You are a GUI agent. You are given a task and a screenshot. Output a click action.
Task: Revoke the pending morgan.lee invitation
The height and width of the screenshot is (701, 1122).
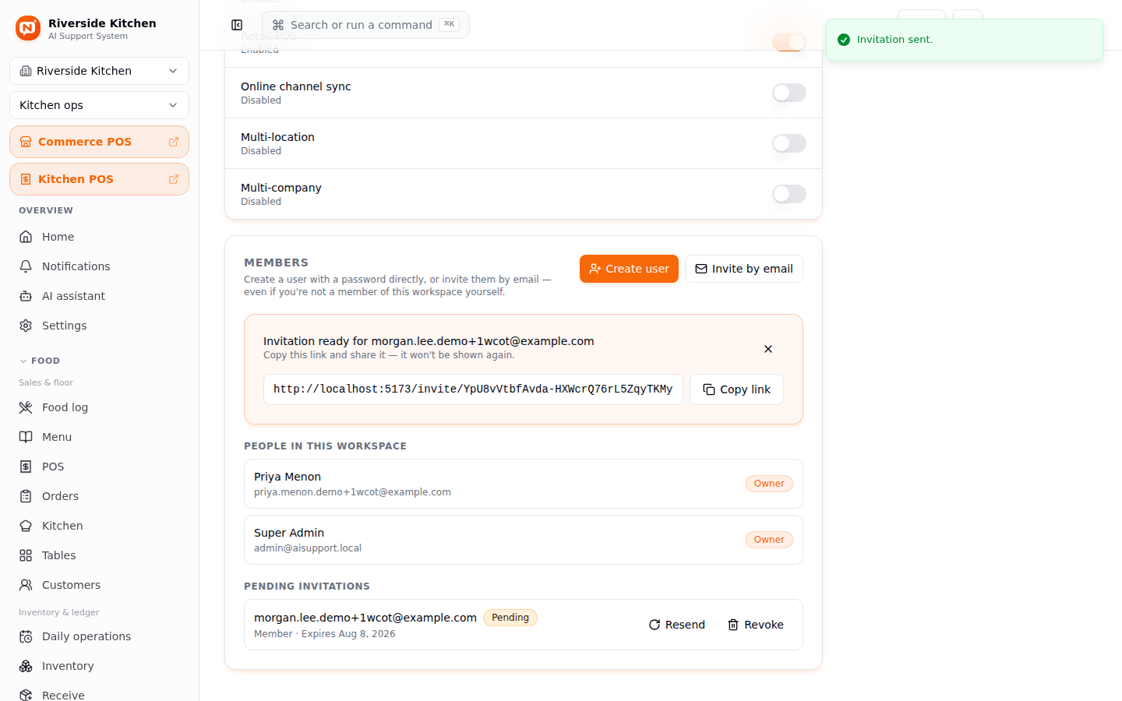756,625
